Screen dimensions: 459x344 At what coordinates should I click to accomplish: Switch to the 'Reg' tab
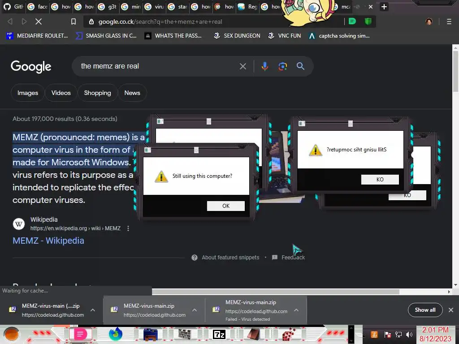click(x=247, y=7)
